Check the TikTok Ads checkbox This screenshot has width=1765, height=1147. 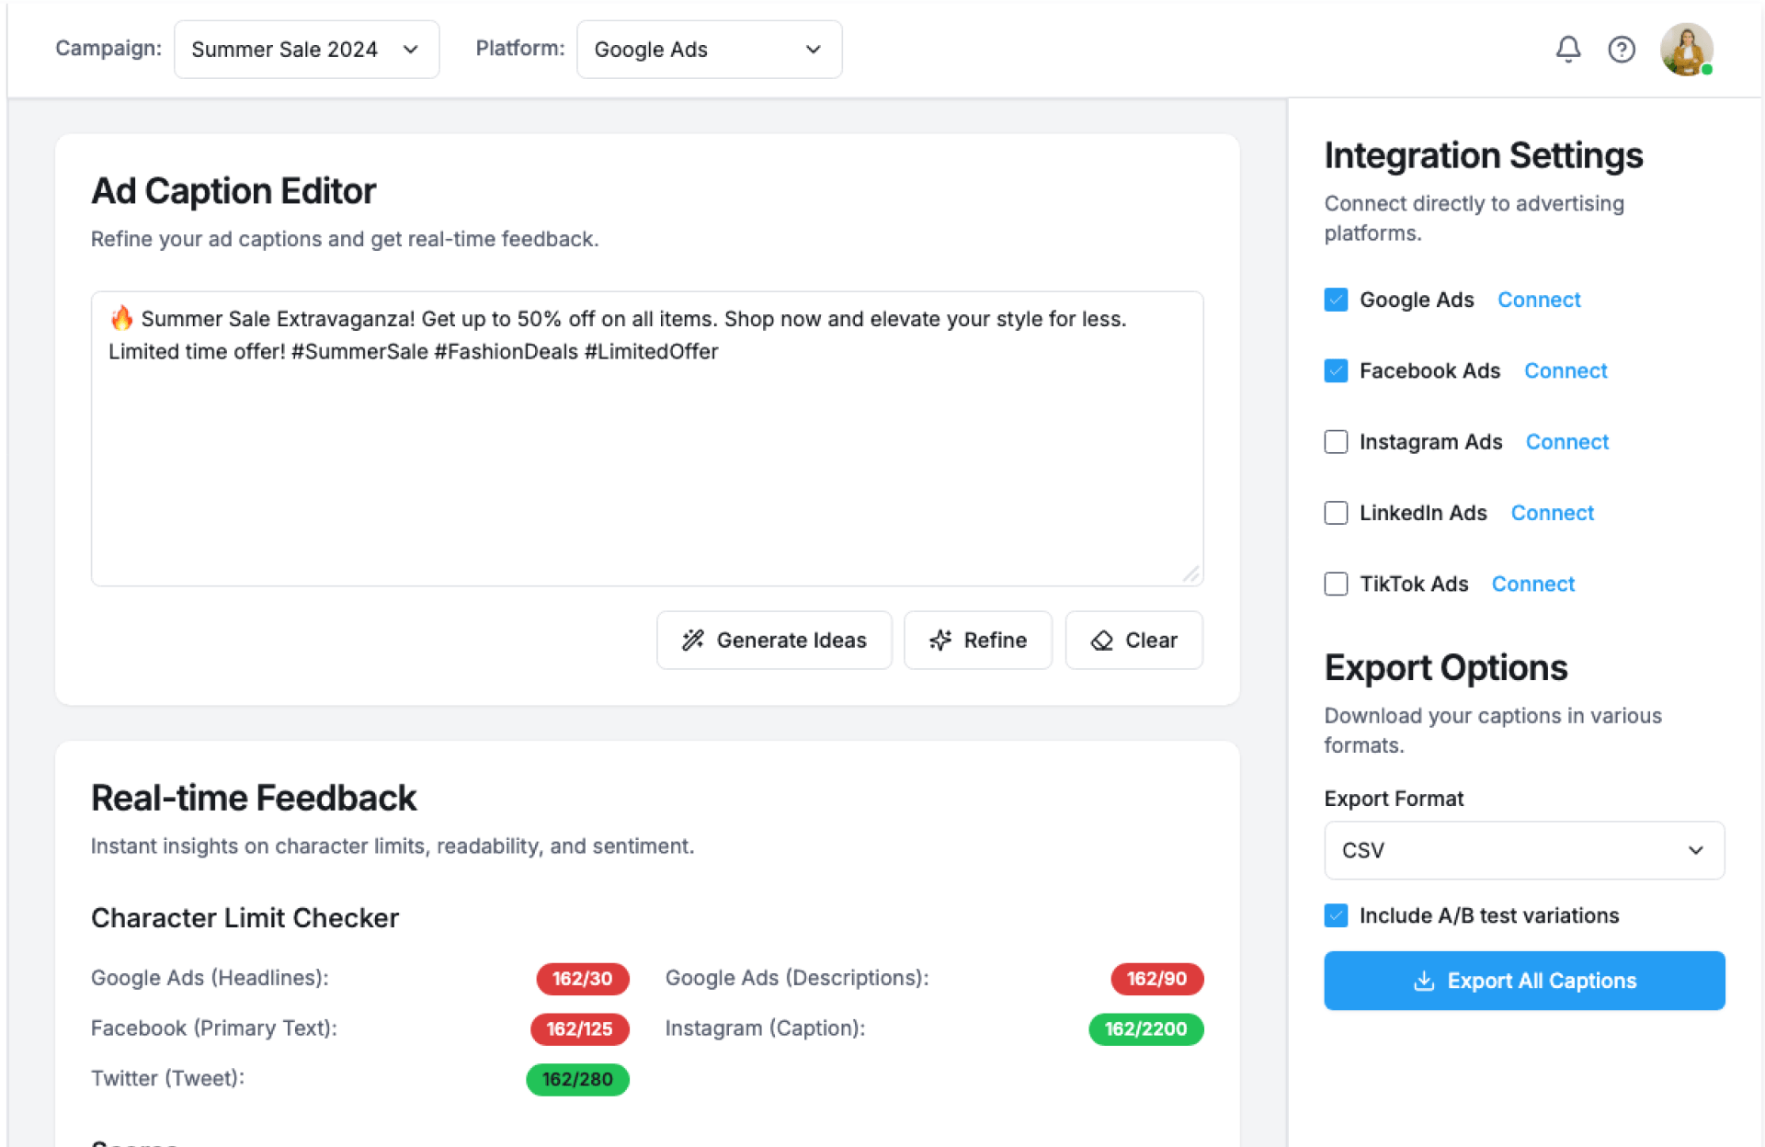pos(1336,584)
